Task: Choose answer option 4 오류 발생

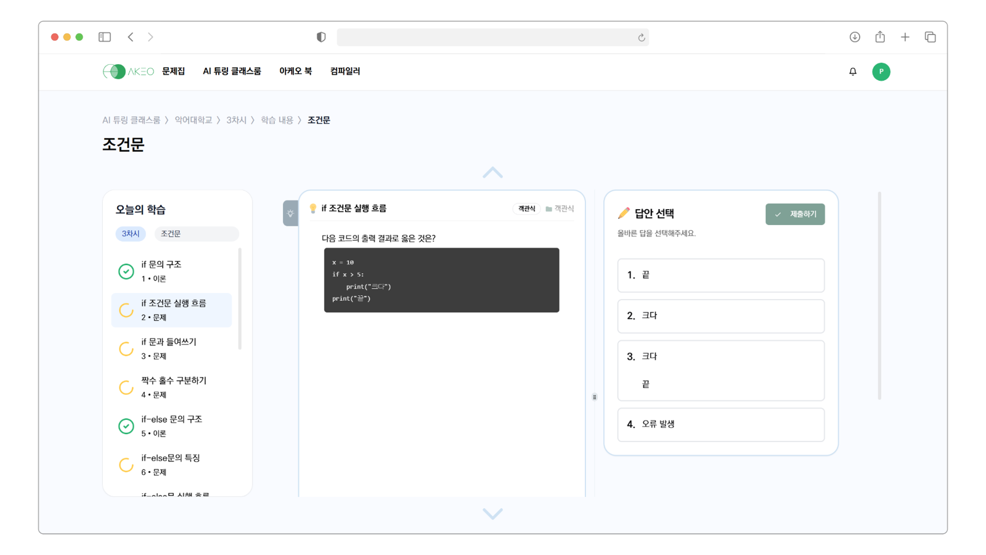Action: tap(720, 424)
